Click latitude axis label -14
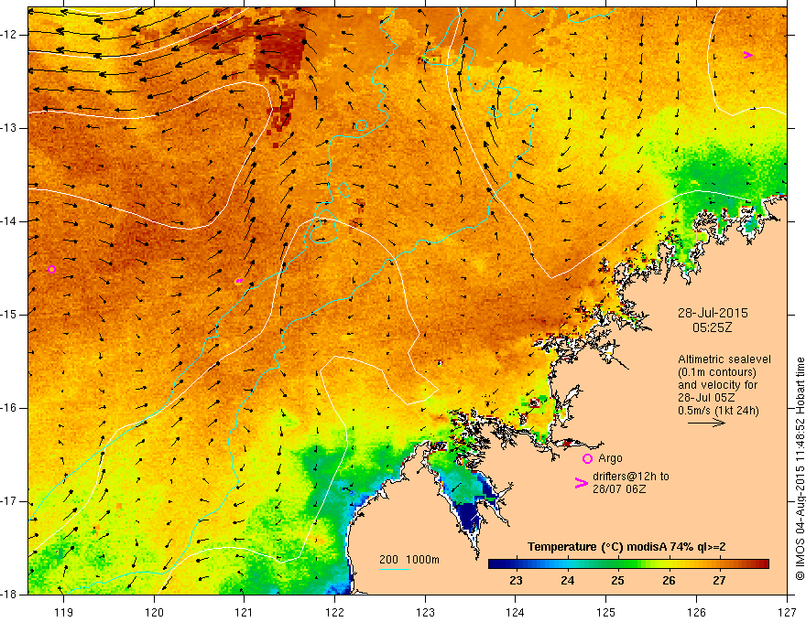The image size is (806, 622). tap(10, 221)
